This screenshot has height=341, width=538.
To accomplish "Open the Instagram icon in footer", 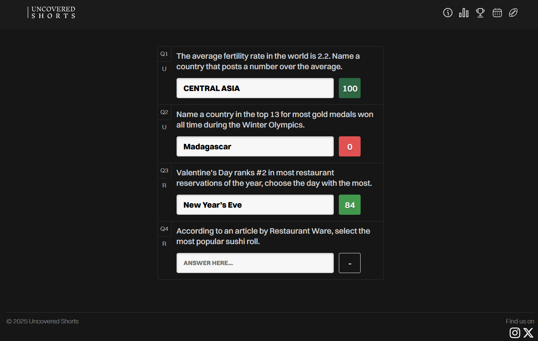I will tap(515, 333).
